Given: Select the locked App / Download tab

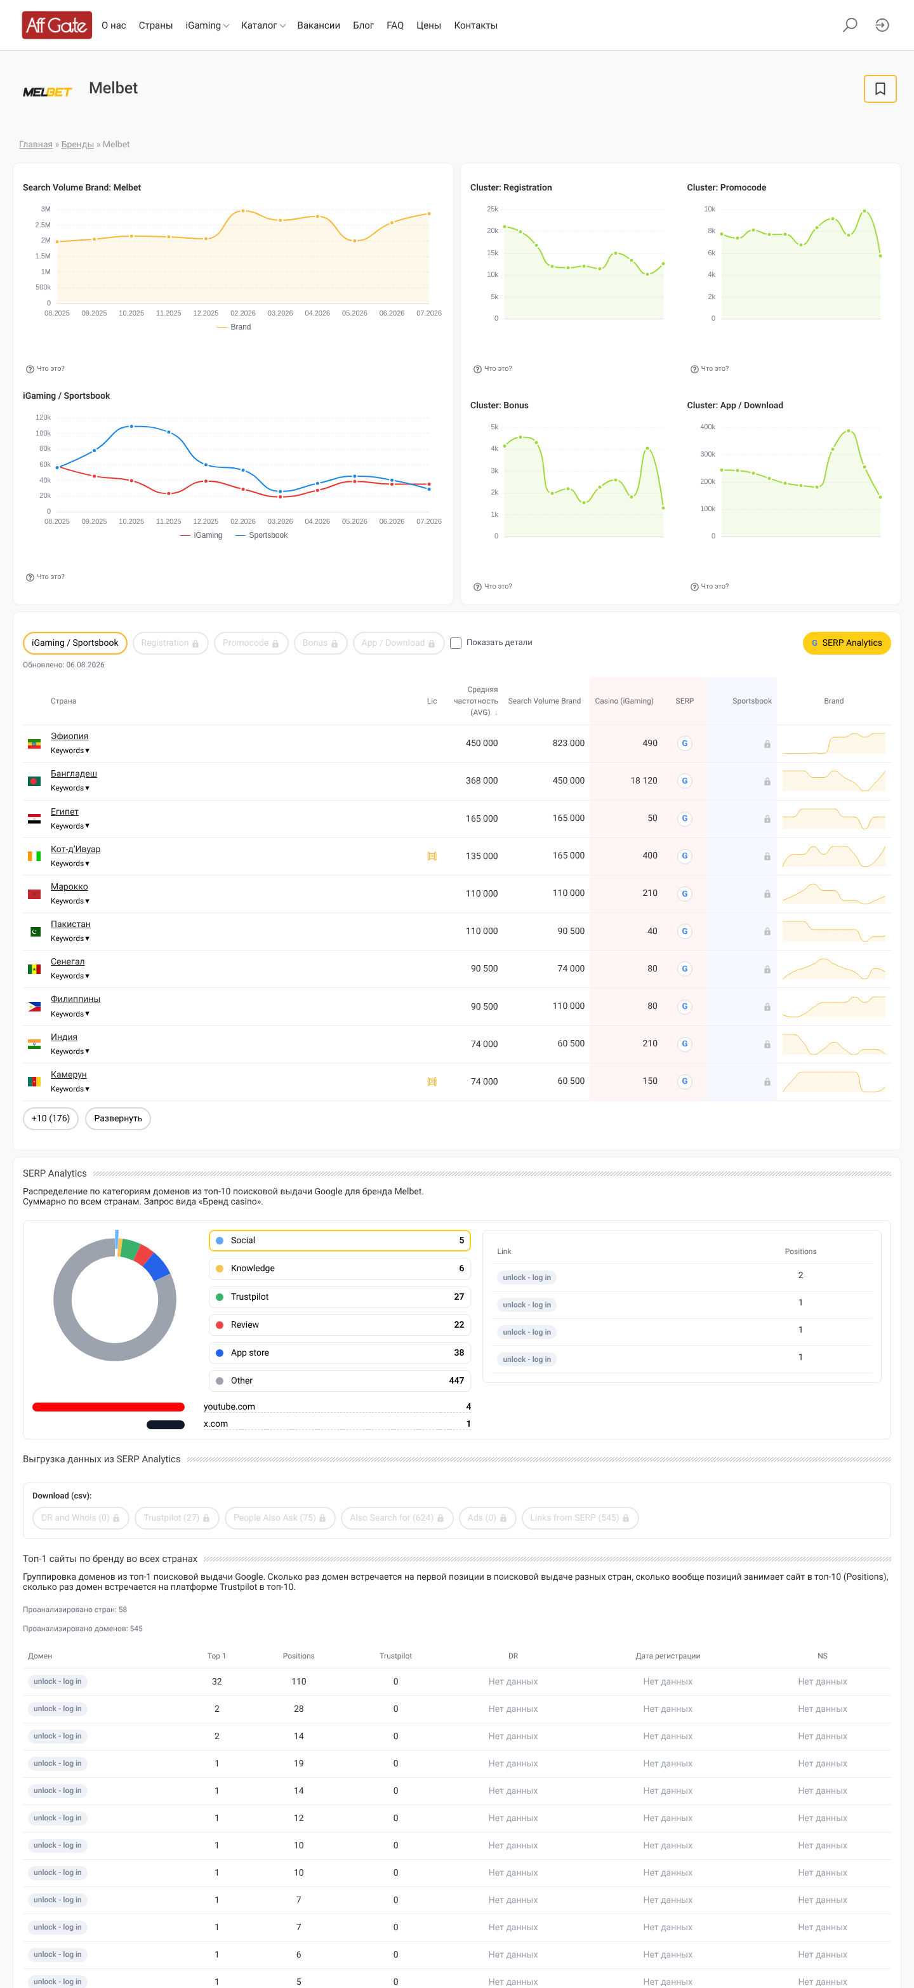Looking at the screenshot, I should (398, 643).
